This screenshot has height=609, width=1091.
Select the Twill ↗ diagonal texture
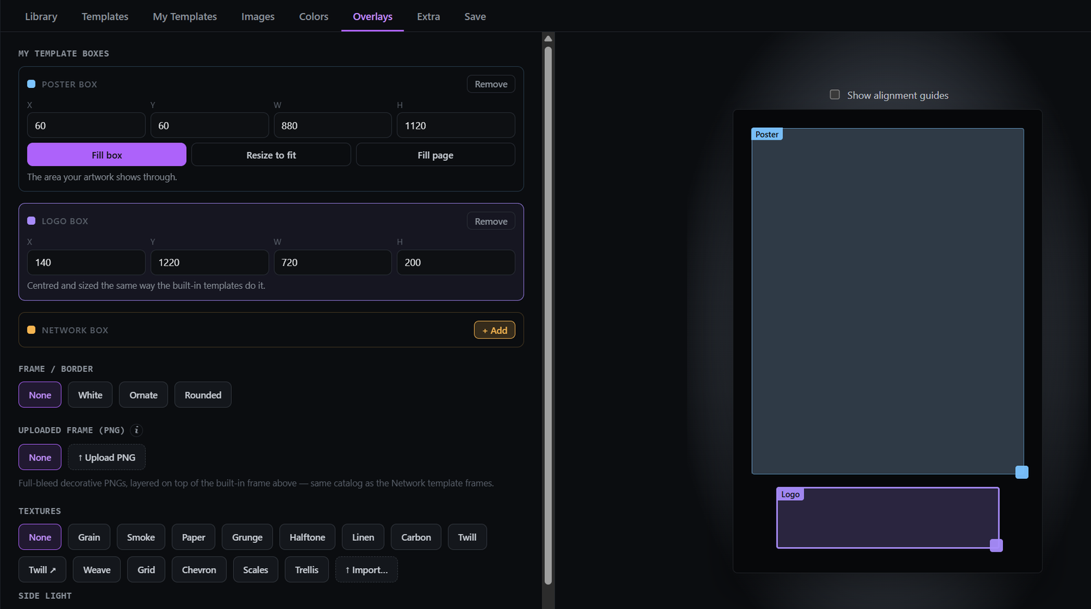[42, 569]
